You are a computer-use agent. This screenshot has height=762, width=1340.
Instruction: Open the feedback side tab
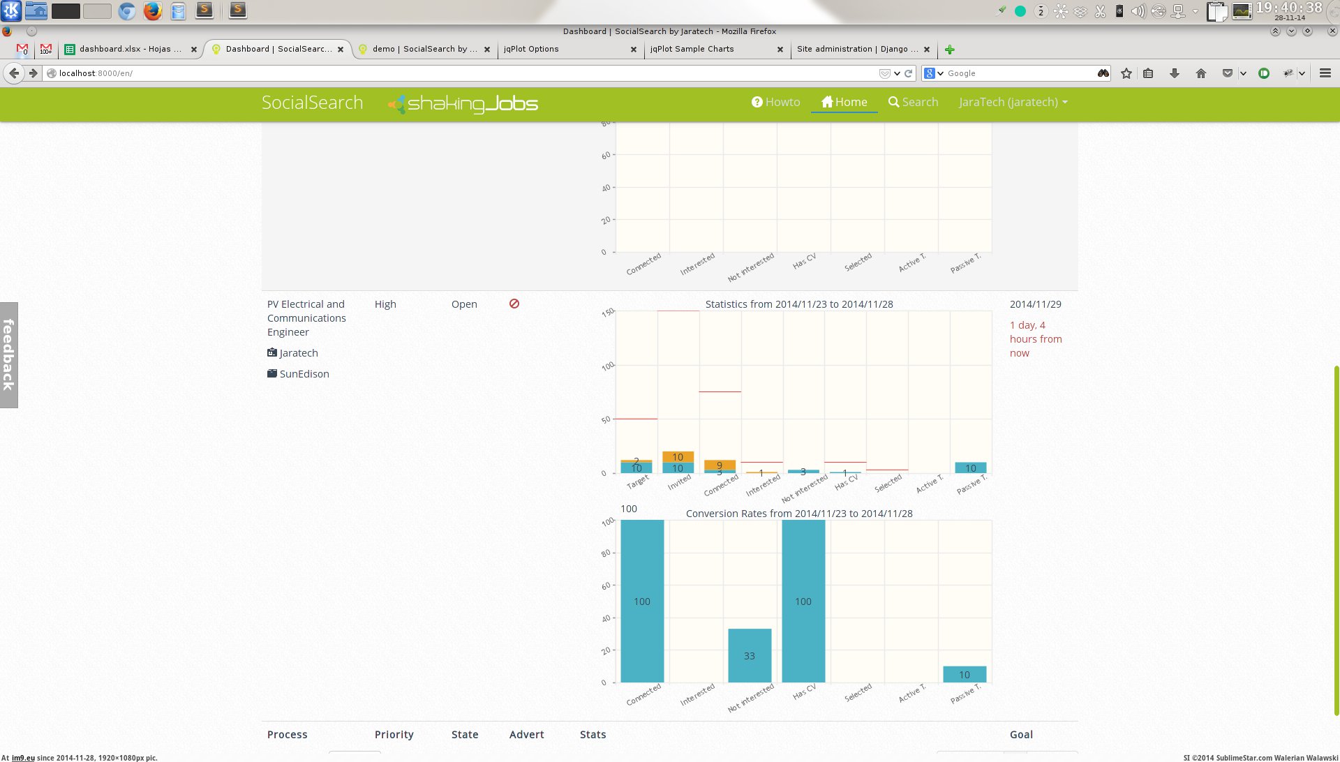(8, 354)
